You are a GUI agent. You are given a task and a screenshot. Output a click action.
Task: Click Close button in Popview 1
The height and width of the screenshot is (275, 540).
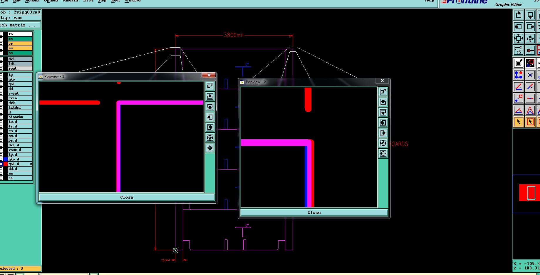(127, 197)
